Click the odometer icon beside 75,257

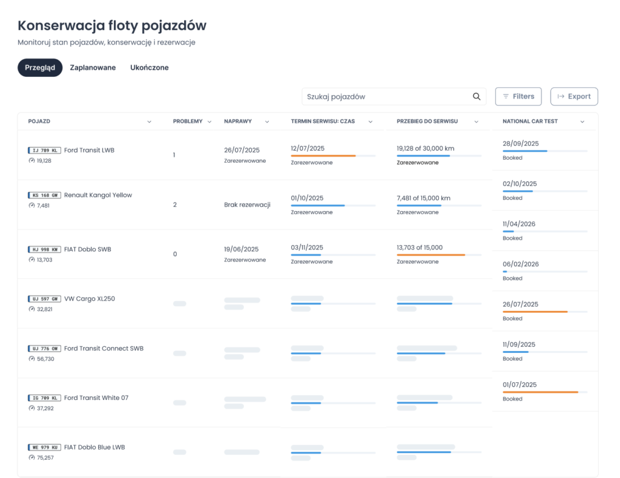pyautogui.click(x=31, y=457)
